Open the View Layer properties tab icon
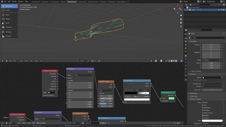This screenshot has width=226, height=127. pyautogui.click(x=186, y=45)
